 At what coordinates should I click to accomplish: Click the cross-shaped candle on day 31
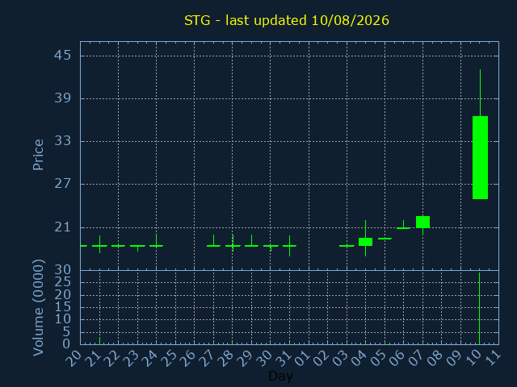tap(289, 245)
